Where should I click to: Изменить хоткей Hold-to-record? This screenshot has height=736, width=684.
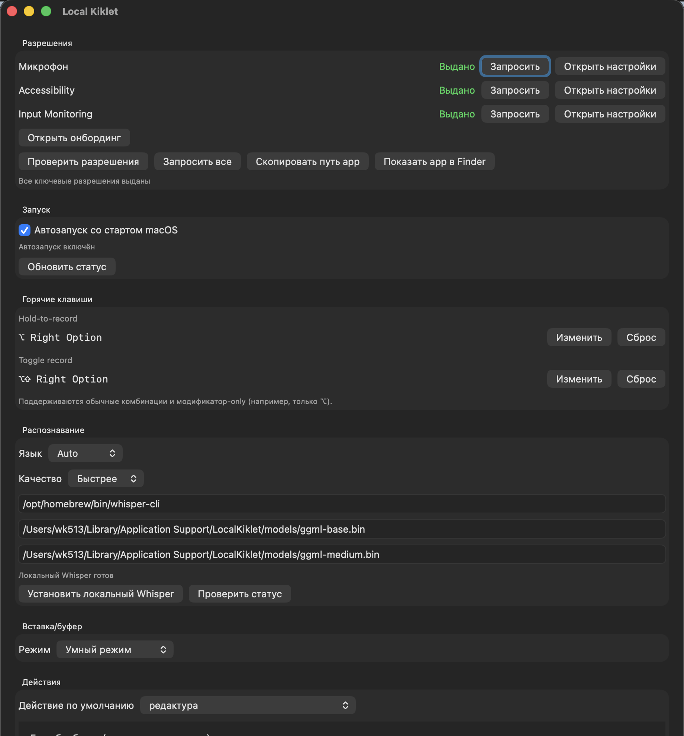coord(578,337)
